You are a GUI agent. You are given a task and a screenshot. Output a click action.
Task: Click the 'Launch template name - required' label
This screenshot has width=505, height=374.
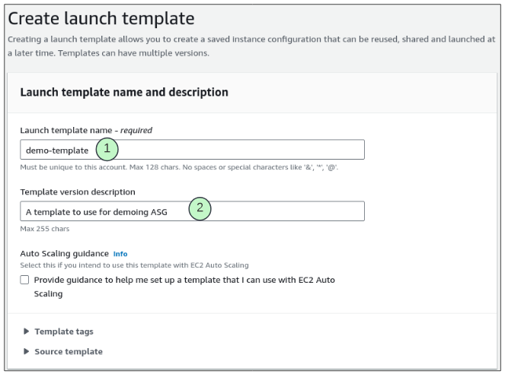(85, 130)
